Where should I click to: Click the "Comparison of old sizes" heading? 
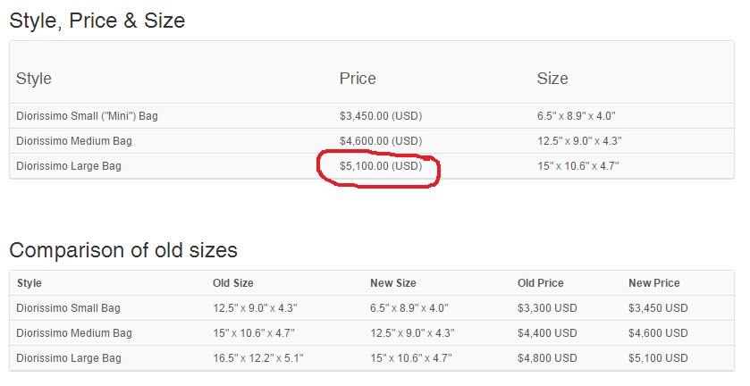[x=123, y=249]
